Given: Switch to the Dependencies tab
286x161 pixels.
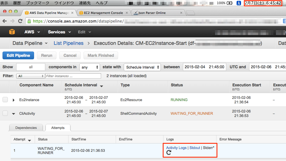Looking at the screenshot, I should coord(26,128).
